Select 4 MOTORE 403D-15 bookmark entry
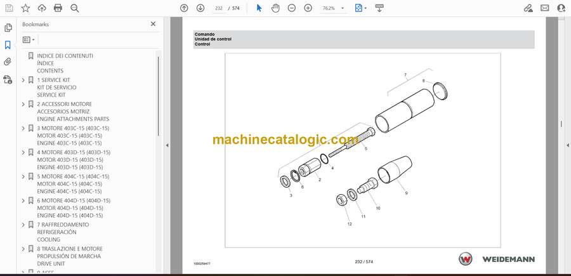 [x=74, y=159]
